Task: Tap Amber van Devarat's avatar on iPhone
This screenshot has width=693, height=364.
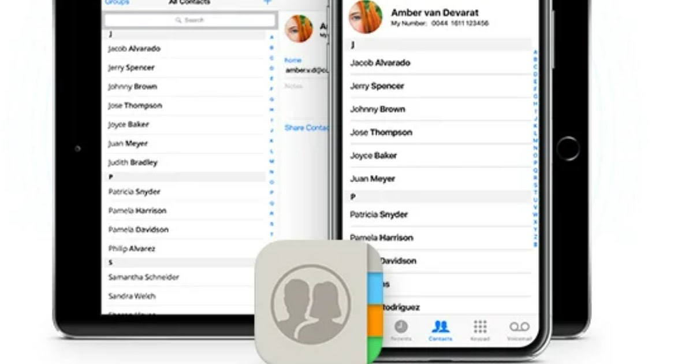Action: pyautogui.click(x=366, y=16)
